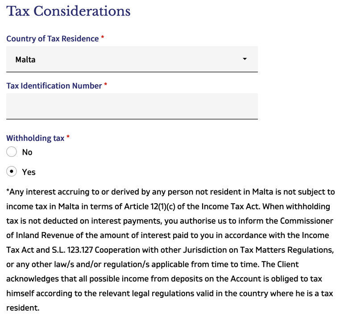The height and width of the screenshot is (320, 357).
Task: Click the Commissioner text in the disclaimer
Action: pyautogui.click(x=306, y=221)
